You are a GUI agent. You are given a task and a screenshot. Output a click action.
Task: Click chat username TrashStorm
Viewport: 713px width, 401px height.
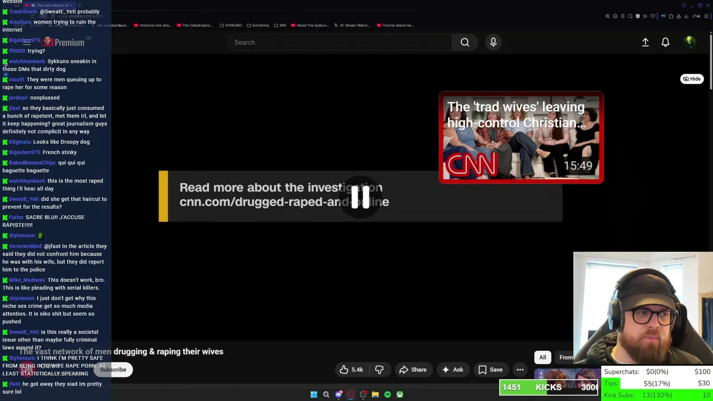[x=23, y=12]
